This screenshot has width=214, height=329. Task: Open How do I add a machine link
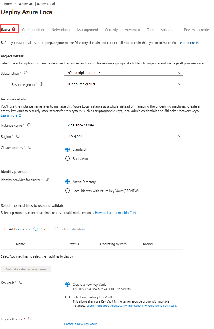113,213
